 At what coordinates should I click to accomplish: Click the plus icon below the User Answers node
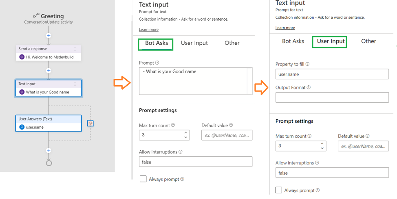[x=49, y=151]
